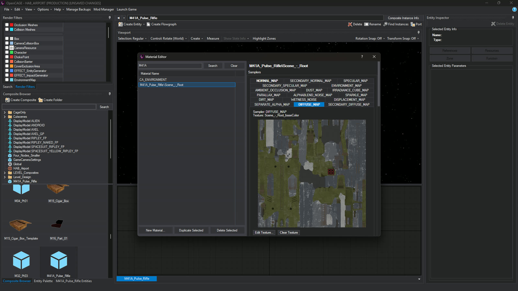Toggle the ChokePoint filter checkbox
The image size is (518, 291).
point(7,57)
